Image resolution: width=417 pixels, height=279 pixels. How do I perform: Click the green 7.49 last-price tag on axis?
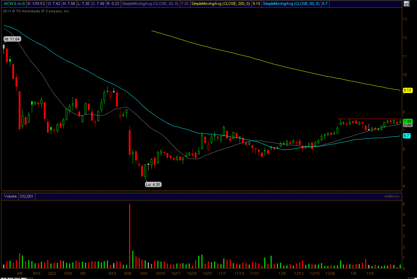click(407, 121)
